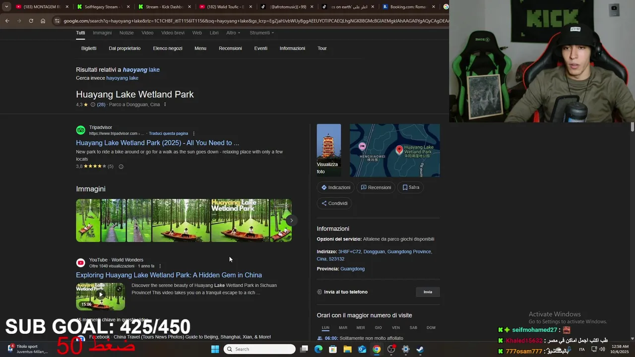Open the Tripadvisor Huayang Lake Wetland Park result
635x357 pixels.
[157, 143]
